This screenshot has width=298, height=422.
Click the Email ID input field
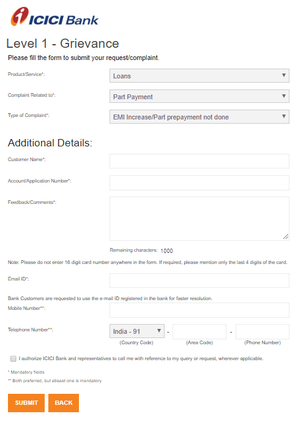[x=199, y=281]
